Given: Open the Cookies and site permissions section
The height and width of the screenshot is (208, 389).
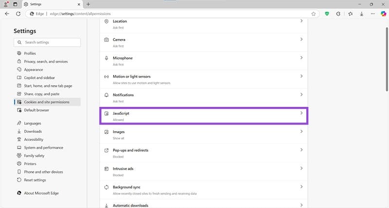Looking at the screenshot, I should pyautogui.click(x=47, y=102).
